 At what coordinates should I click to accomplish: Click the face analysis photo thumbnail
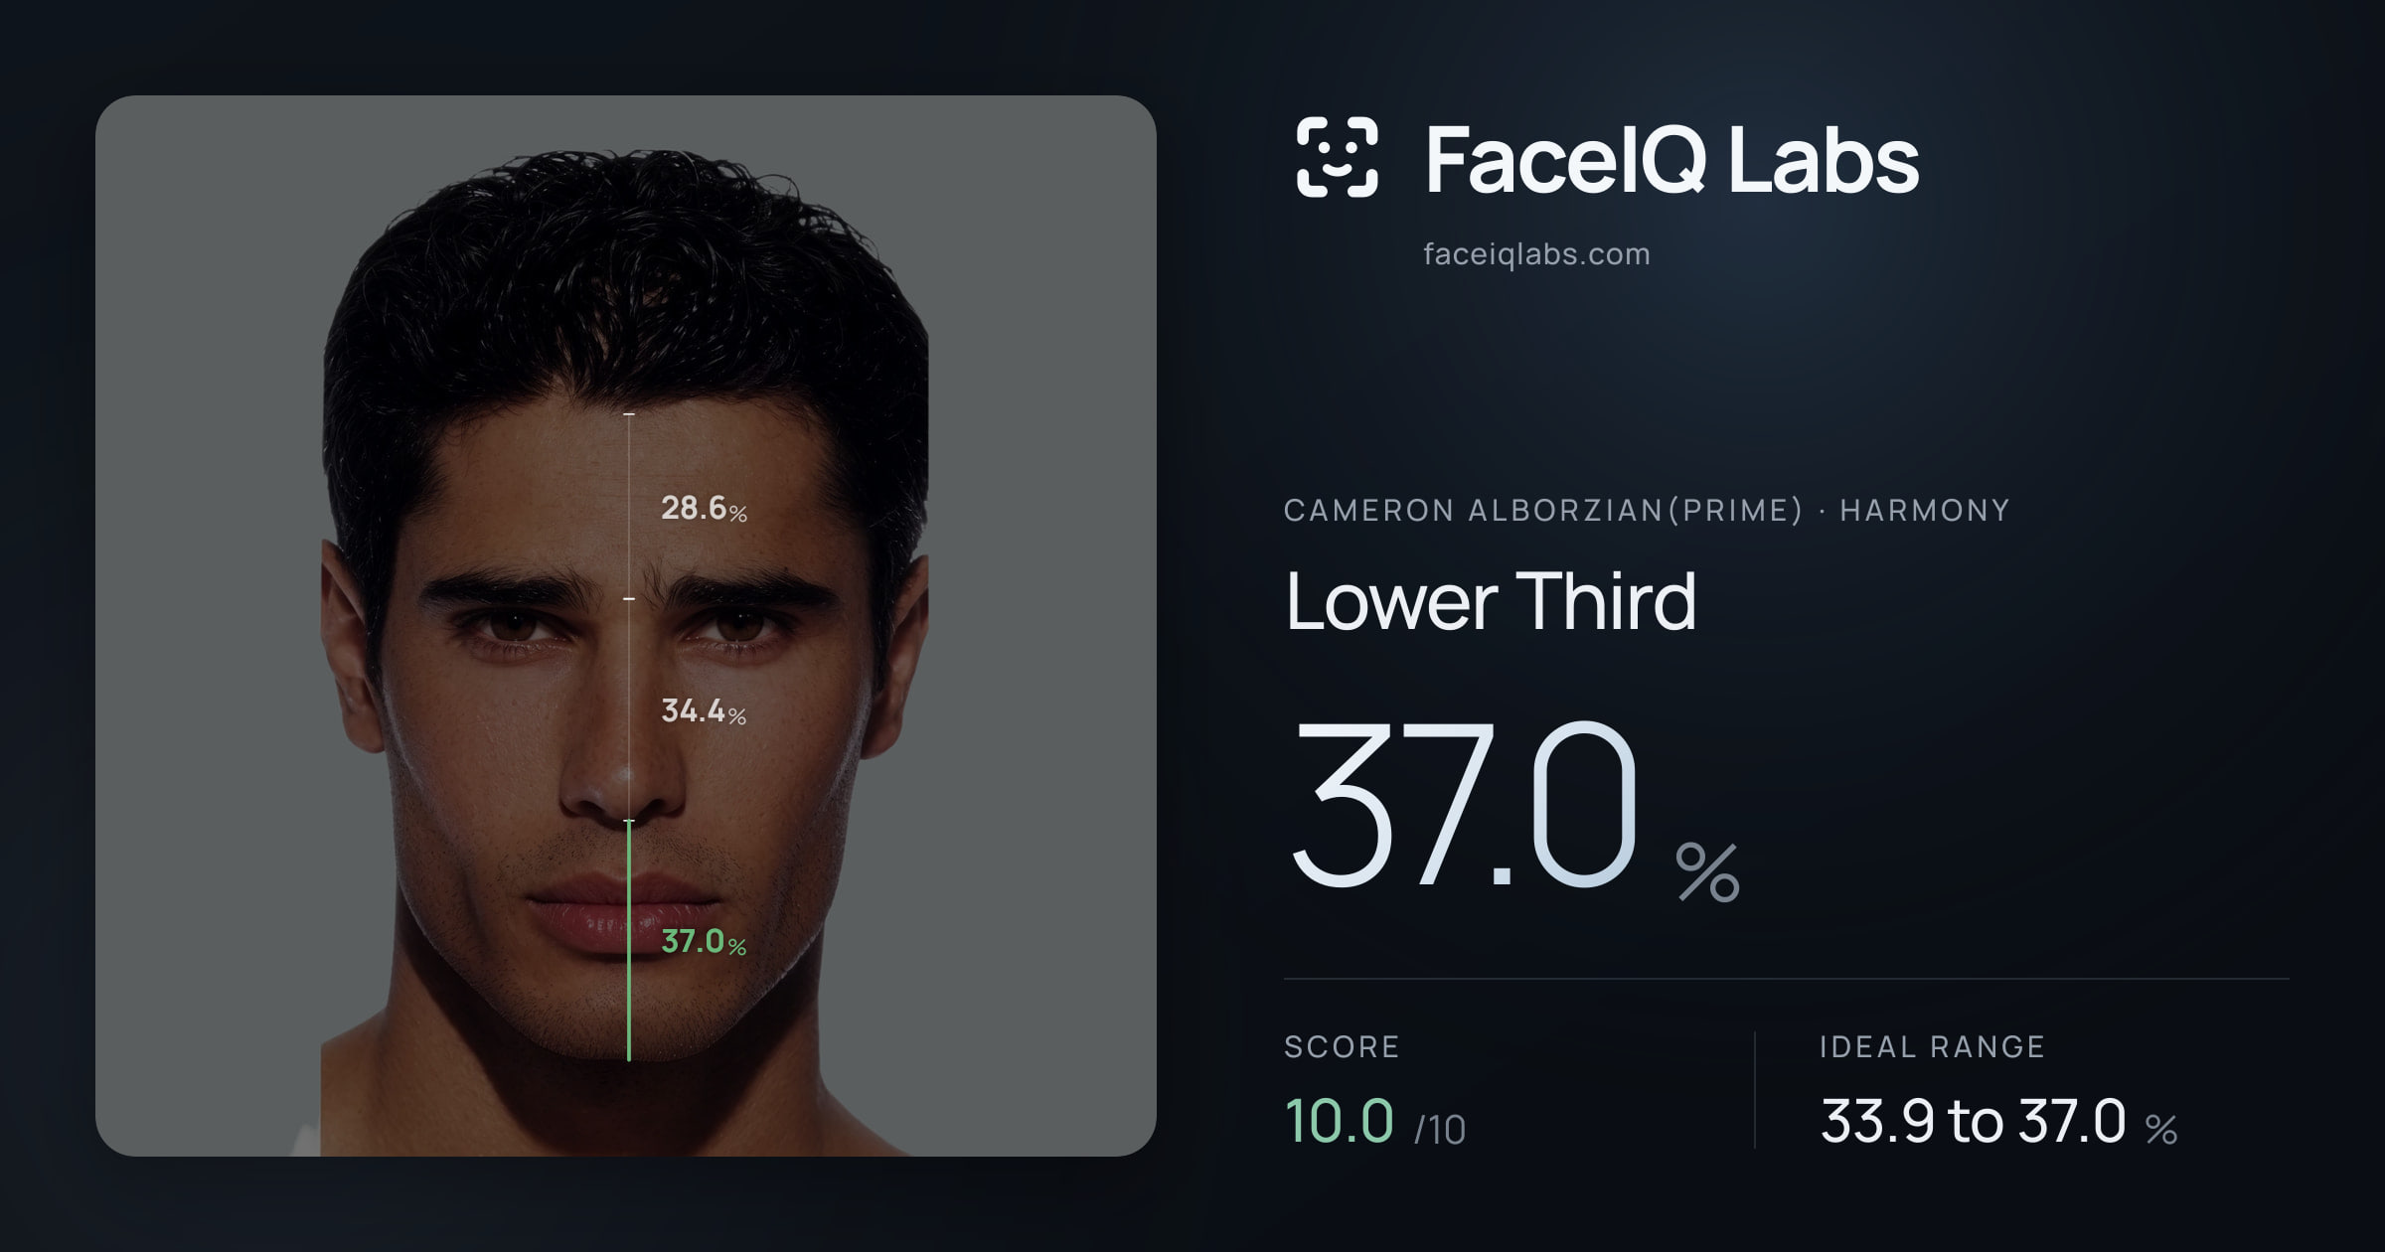pyautogui.click(x=626, y=626)
